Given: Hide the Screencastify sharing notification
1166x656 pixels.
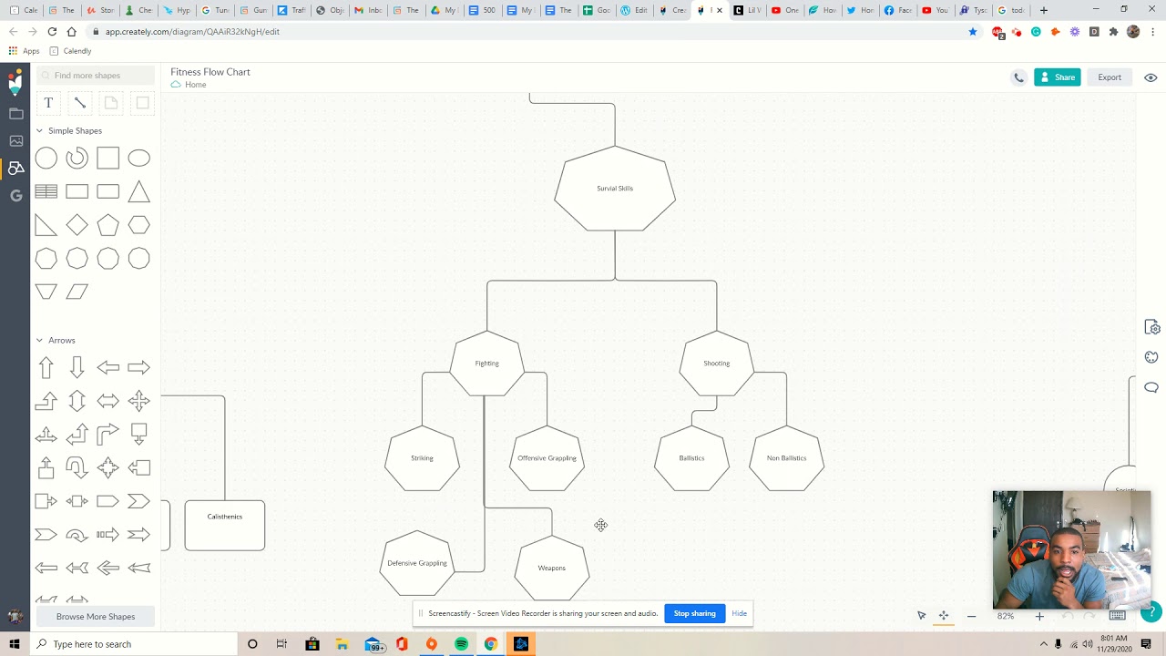Looking at the screenshot, I should [x=739, y=613].
